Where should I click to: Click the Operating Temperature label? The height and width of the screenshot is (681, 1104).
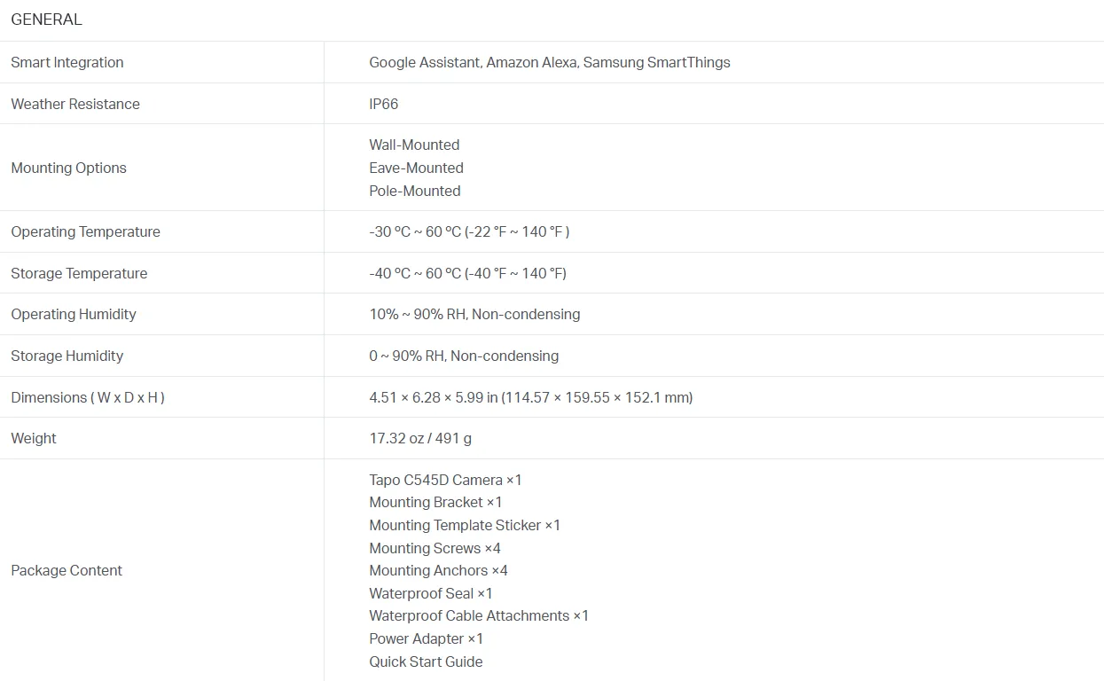[x=85, y=231]
